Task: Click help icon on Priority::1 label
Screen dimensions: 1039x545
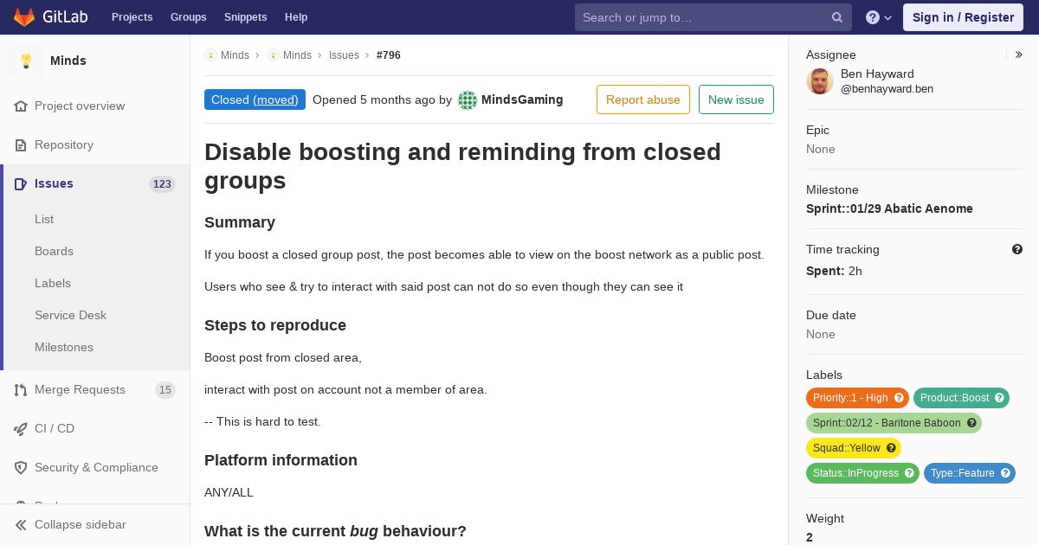Action: 899,398
